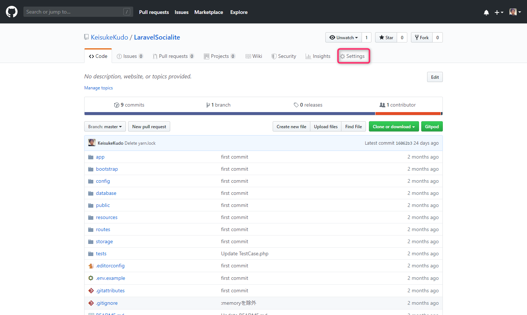Image resolution: width=527 pixels, height=315 pixels.
Task: Click the language breakdown color bar
Action: (263, 114)
